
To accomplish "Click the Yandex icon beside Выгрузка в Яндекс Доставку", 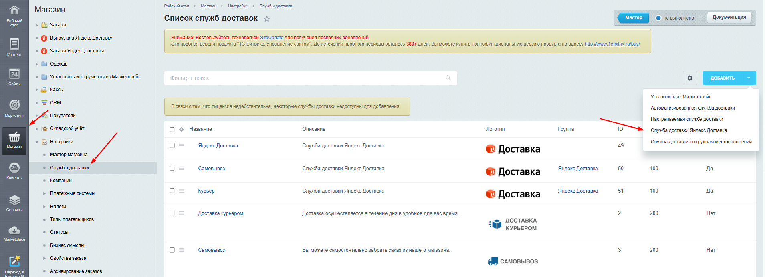I will (44, 38).
